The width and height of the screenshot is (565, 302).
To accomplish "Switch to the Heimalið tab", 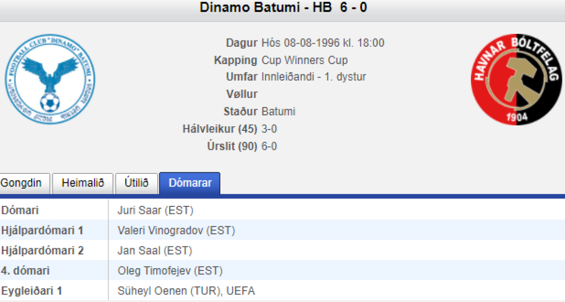I will click(x=82, y=183).
